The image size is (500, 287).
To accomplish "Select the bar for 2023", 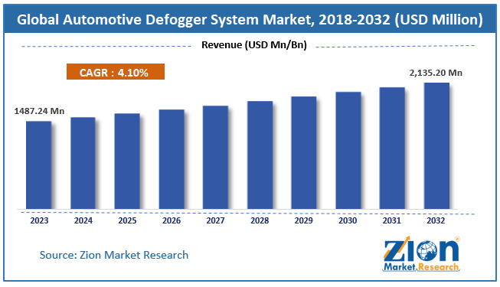I will (39, 165).
